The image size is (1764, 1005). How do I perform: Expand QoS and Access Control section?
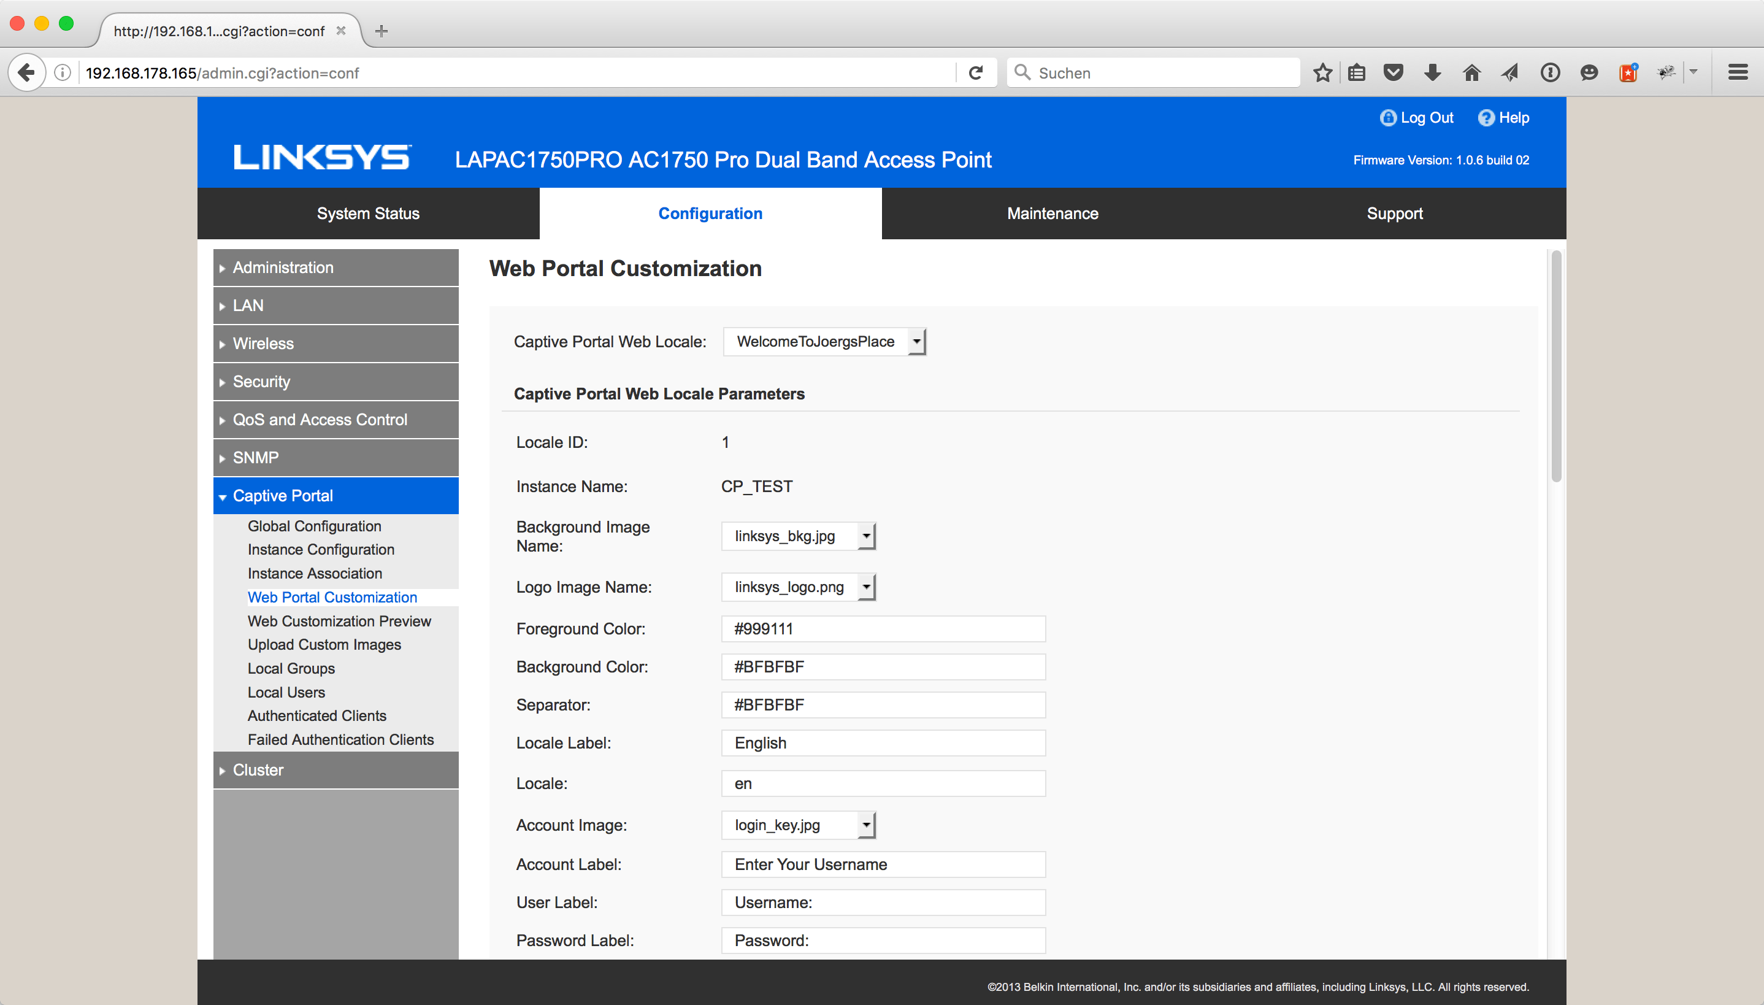coord(336,420)
